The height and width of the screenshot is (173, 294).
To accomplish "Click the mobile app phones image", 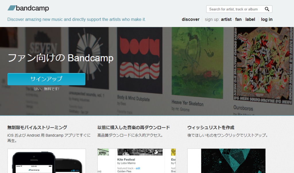I will coord(47,161).
